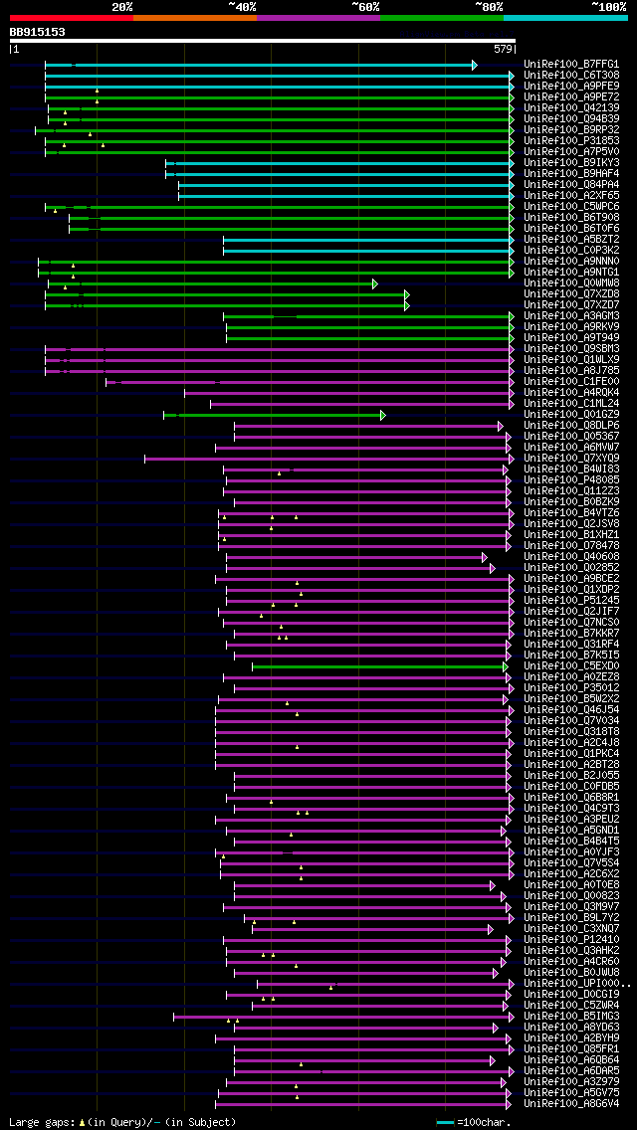Select hit label UniRef100_Q7XYQ9
The image size is (637, 1130).
point(571,459)
